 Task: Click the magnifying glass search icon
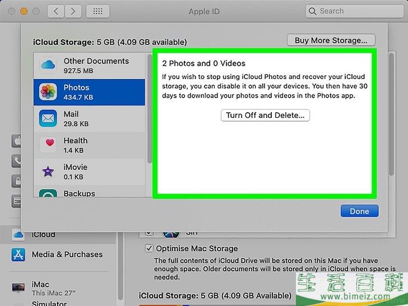coord(312,11)
